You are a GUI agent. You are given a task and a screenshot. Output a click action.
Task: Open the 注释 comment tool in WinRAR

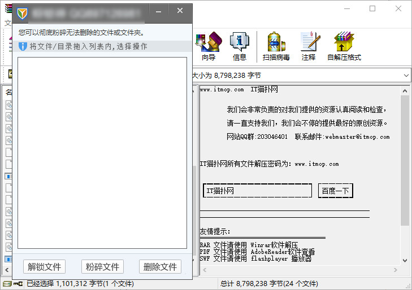tap(309, 46)
